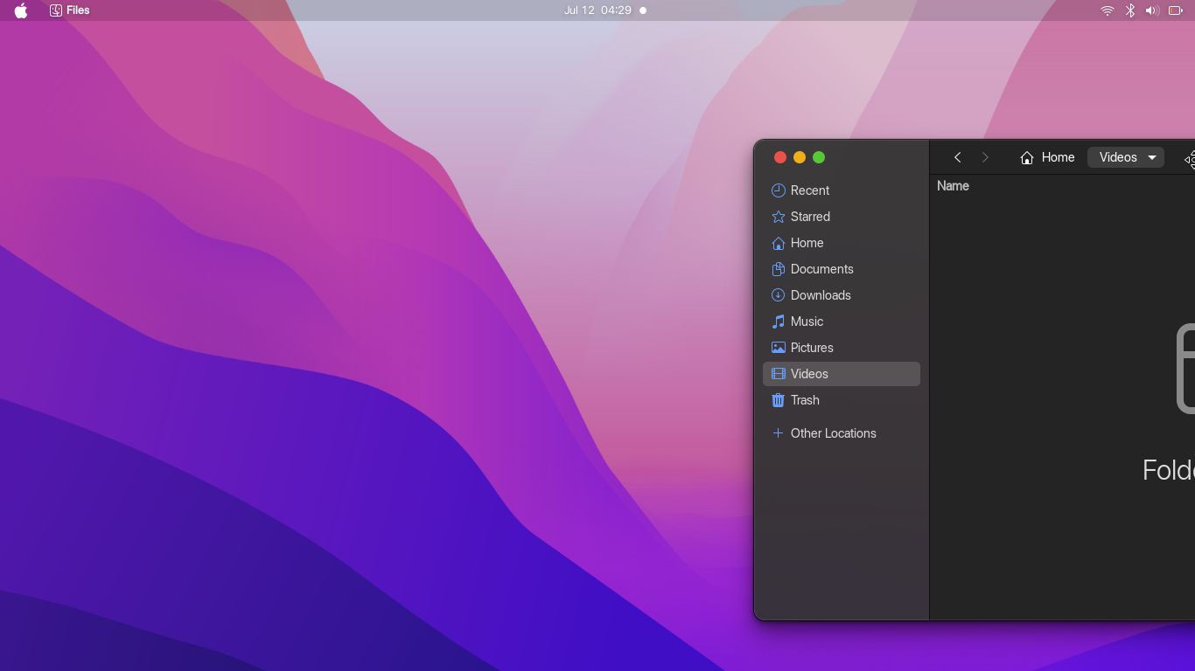Screen dimensions: 1195x671
Task: View Starred files in sidebar
Action: pyautogui.click(x=808, y=216)
